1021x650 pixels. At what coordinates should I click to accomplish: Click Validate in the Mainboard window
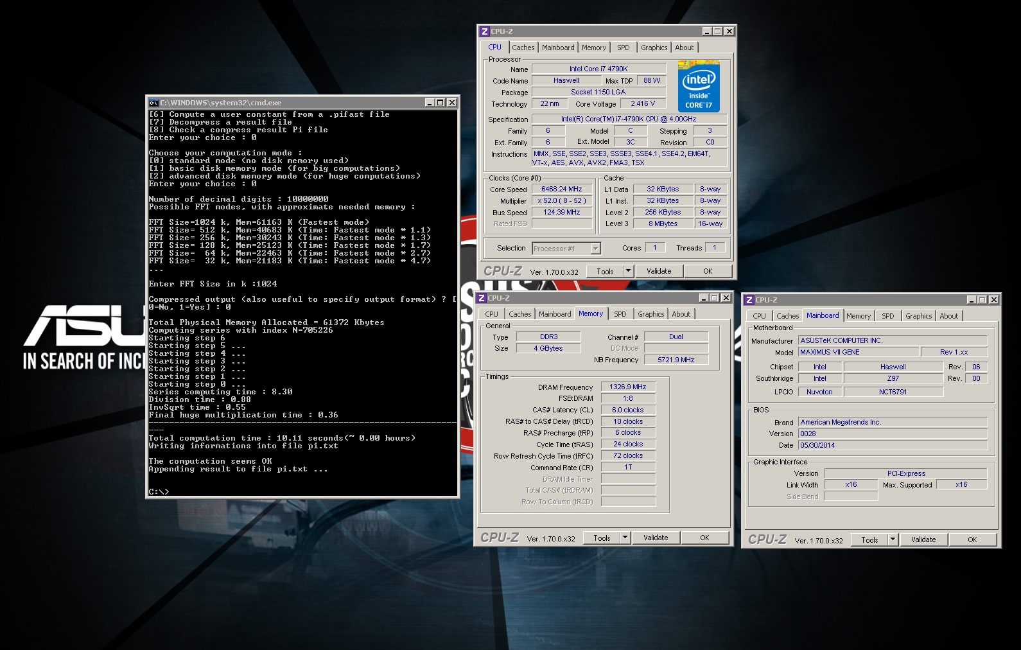923,540
